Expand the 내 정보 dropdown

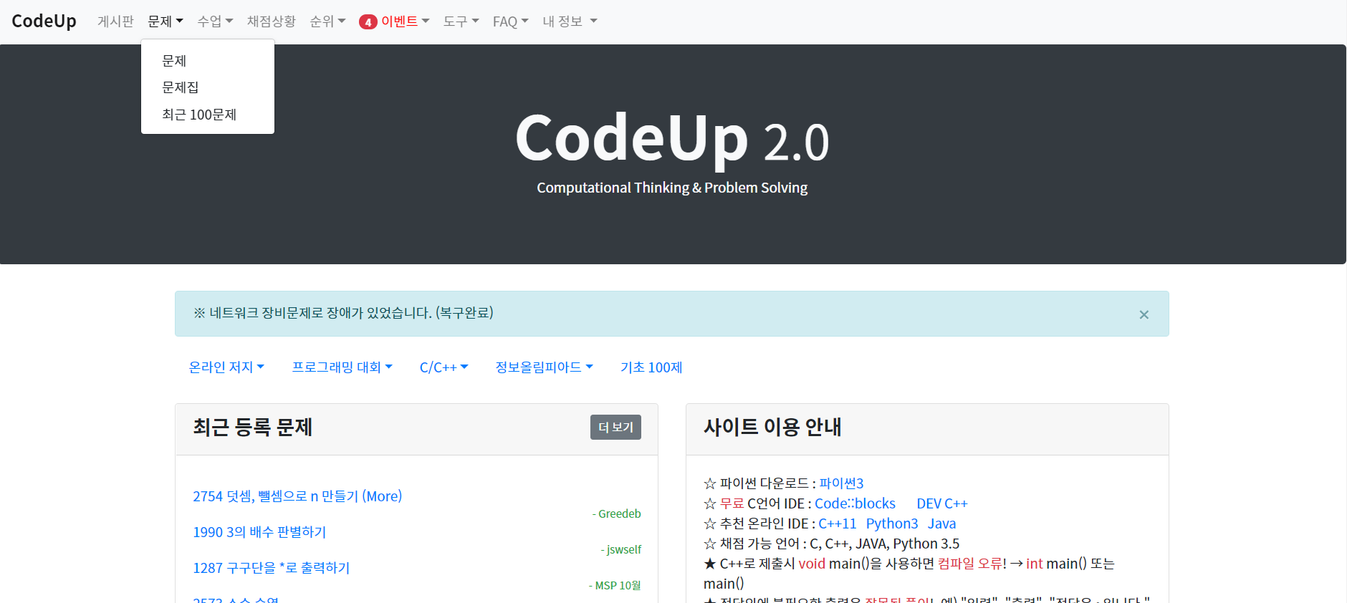[x=570, y=21]
